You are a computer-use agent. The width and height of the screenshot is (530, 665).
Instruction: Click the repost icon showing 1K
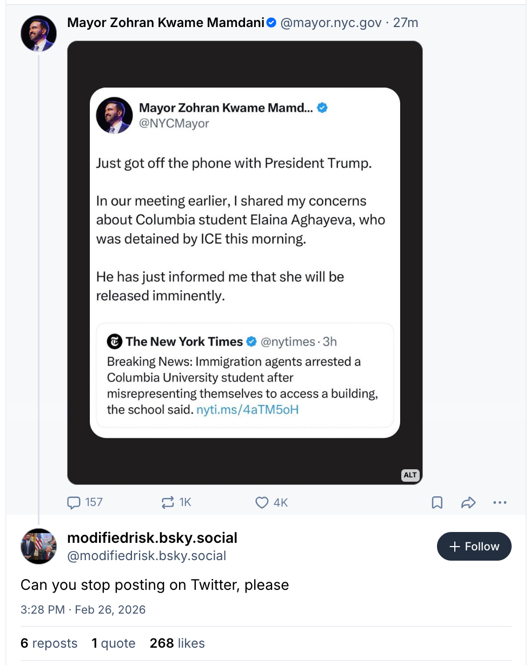click(x=168, y=502)
